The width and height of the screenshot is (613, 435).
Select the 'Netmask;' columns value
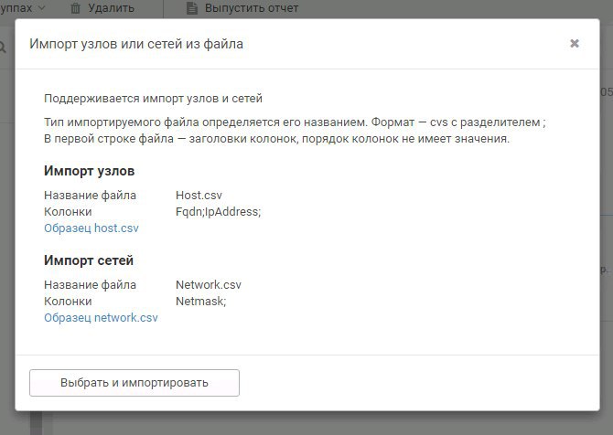click(x=201, y=301)
